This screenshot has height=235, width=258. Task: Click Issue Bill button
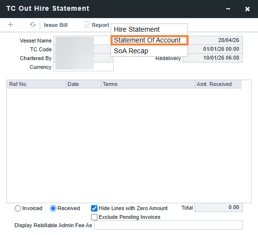tap(56, 25)
